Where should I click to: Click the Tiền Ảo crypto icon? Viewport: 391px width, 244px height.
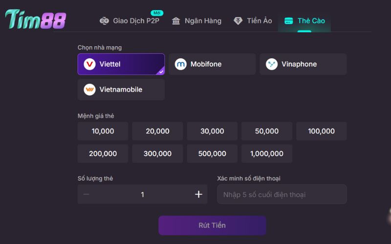(x=238, y=21)
